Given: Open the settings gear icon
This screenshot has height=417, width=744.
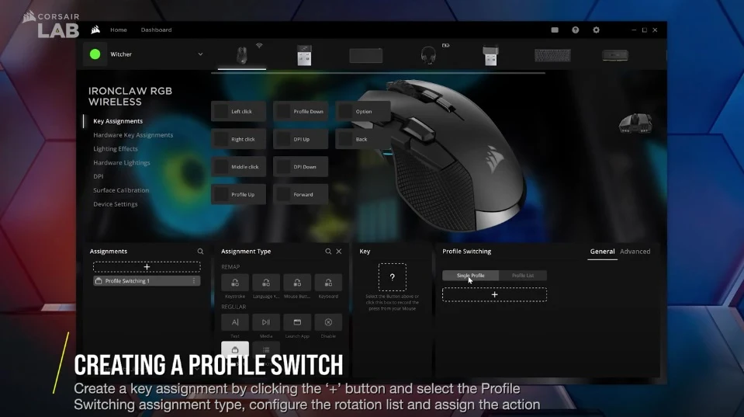Looking at the screenshot, I should [x=596, y=30].
